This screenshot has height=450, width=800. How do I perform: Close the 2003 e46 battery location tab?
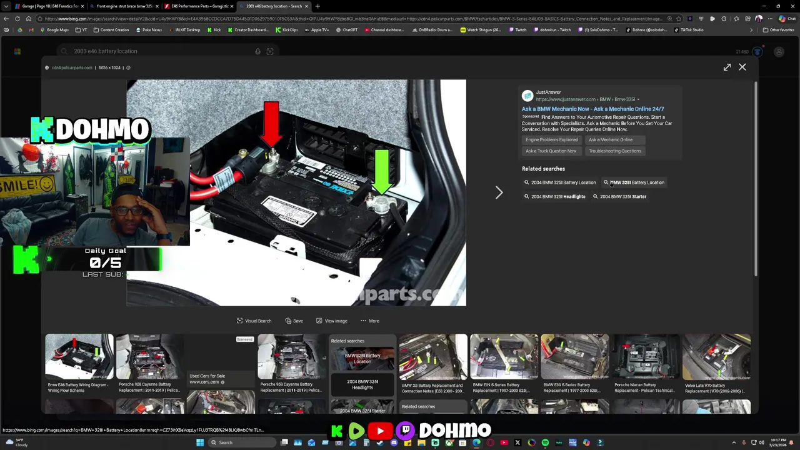tap(306, 6)
